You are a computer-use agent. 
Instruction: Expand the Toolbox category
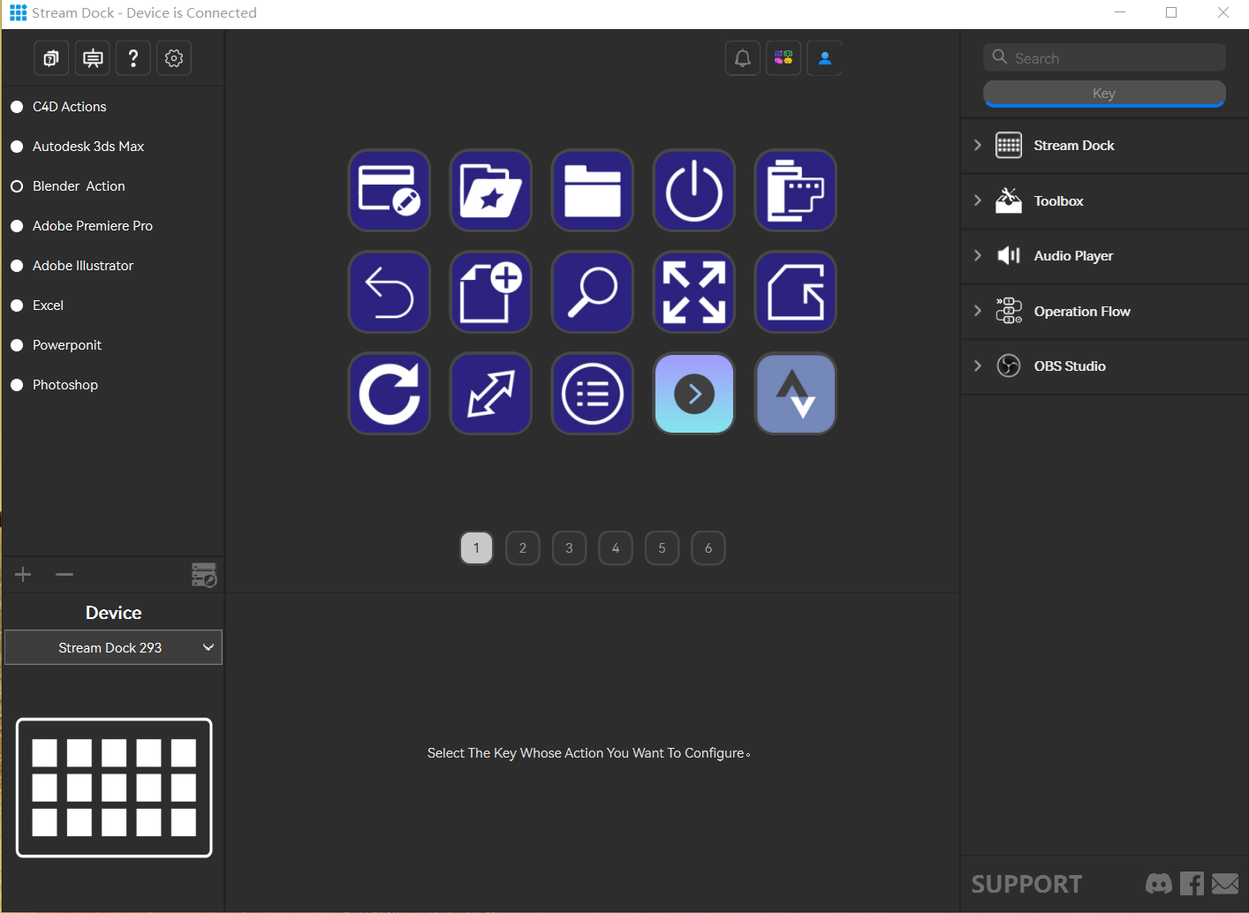coord(1104,201)
